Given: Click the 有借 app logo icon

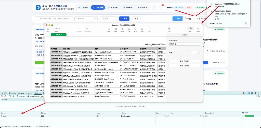Looking at the screenshot, I should [38, 7].
